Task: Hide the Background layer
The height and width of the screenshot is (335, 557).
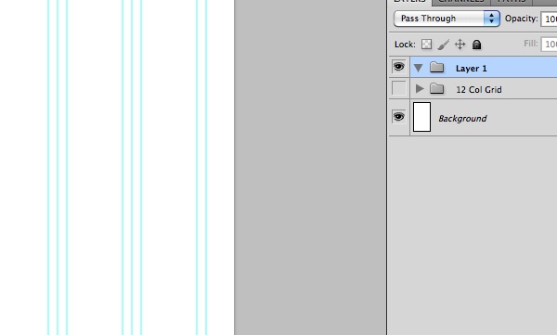Action: pyautogui.click(x=398, y=117)
